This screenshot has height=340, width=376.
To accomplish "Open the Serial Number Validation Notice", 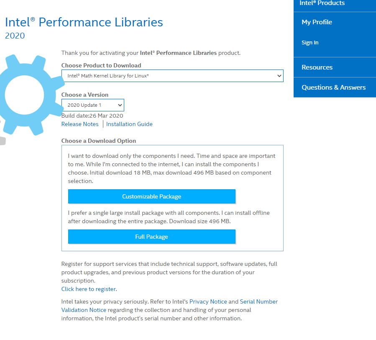I will coord(258,301).
